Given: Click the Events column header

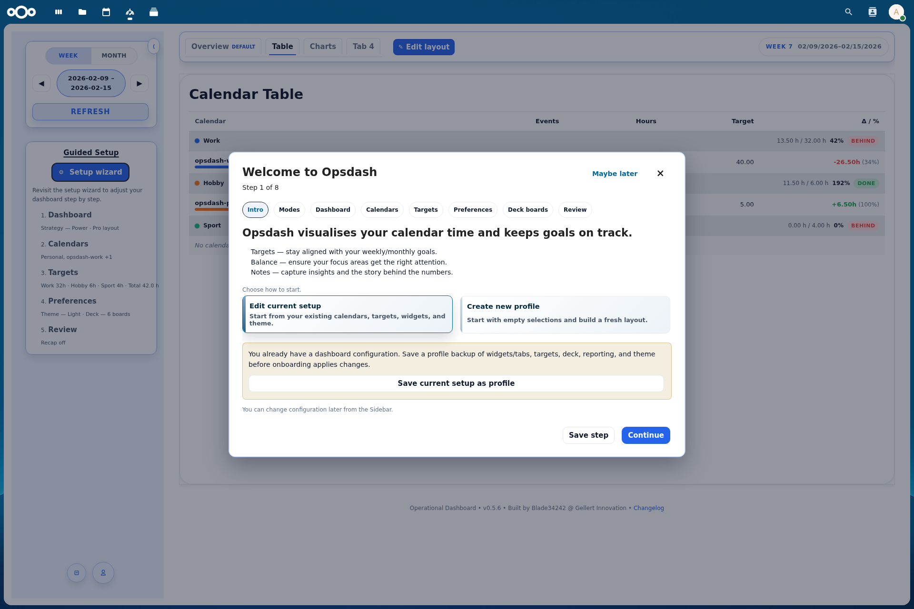Looking at the screenshot, I should [547, 121].
